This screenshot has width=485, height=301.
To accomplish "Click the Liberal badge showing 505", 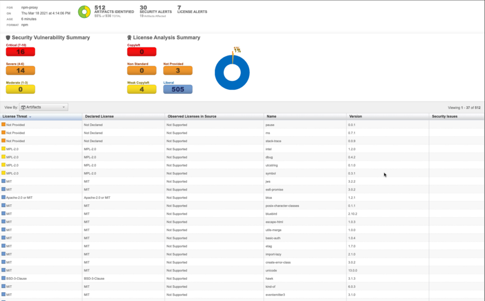I will coord(178,89).
